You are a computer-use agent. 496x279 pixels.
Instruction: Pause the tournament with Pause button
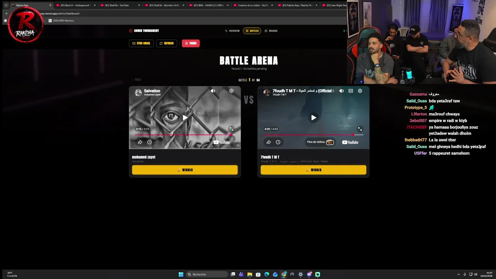[x=191, y=43]
